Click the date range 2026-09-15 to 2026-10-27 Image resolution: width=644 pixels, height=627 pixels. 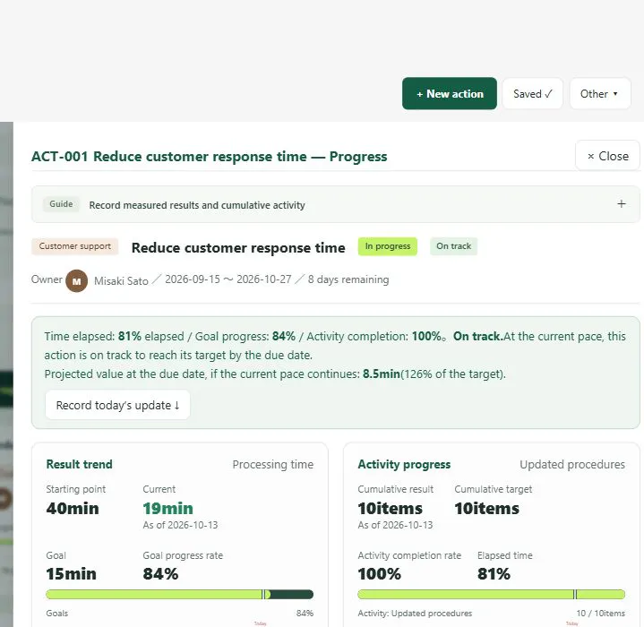228,279
